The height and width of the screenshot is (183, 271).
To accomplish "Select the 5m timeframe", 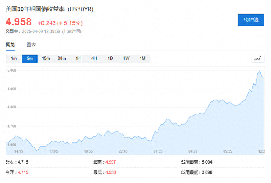I will 30,58.
